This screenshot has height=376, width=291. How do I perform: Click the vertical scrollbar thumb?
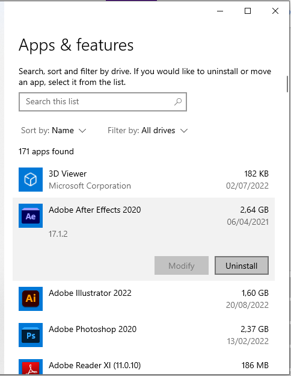click(x=287, y=84)
